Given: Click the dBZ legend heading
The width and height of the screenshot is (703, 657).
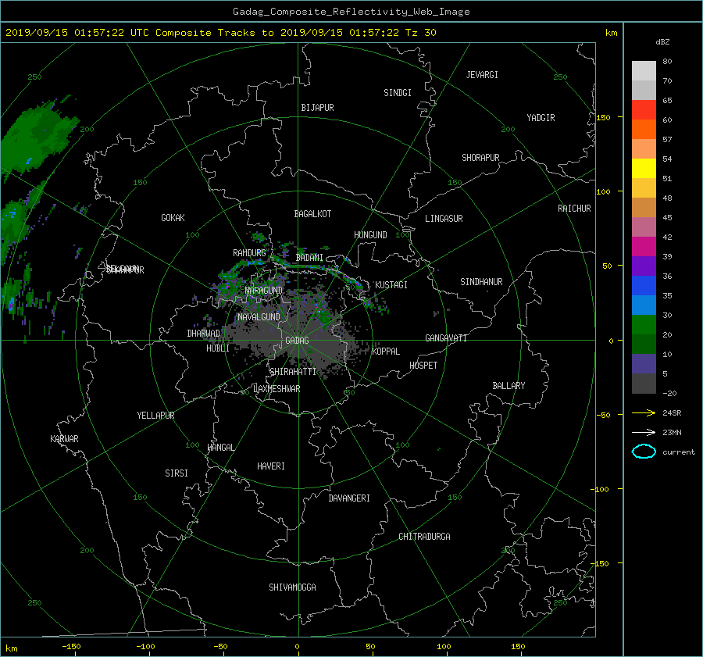Looking at the screenshot, I should tap(662, 42).
